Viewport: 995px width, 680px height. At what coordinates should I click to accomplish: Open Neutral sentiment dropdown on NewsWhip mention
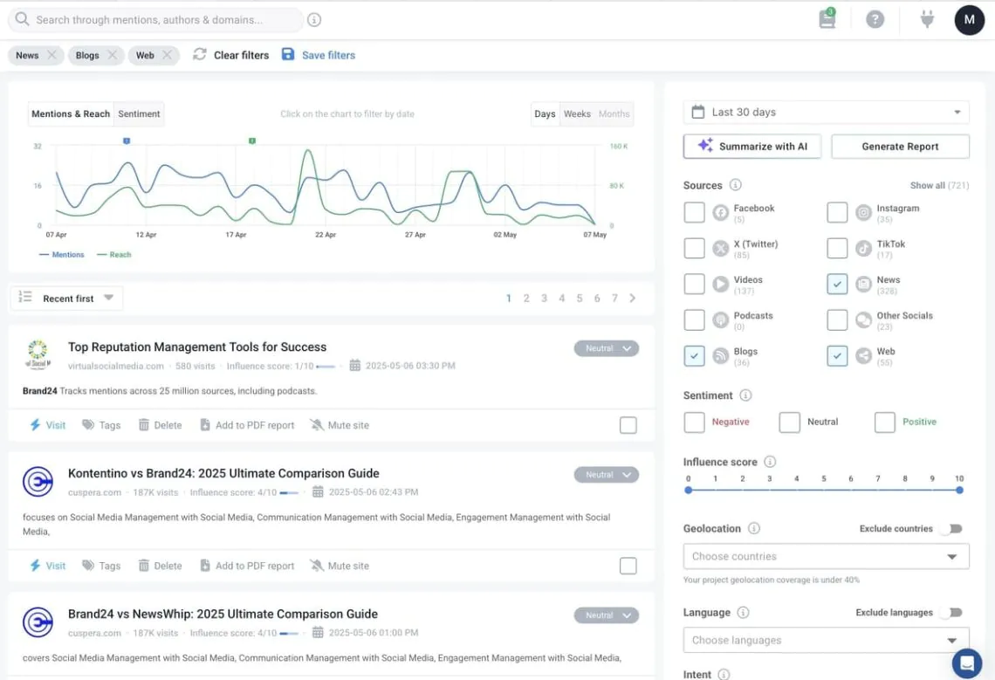click(606, 615)
